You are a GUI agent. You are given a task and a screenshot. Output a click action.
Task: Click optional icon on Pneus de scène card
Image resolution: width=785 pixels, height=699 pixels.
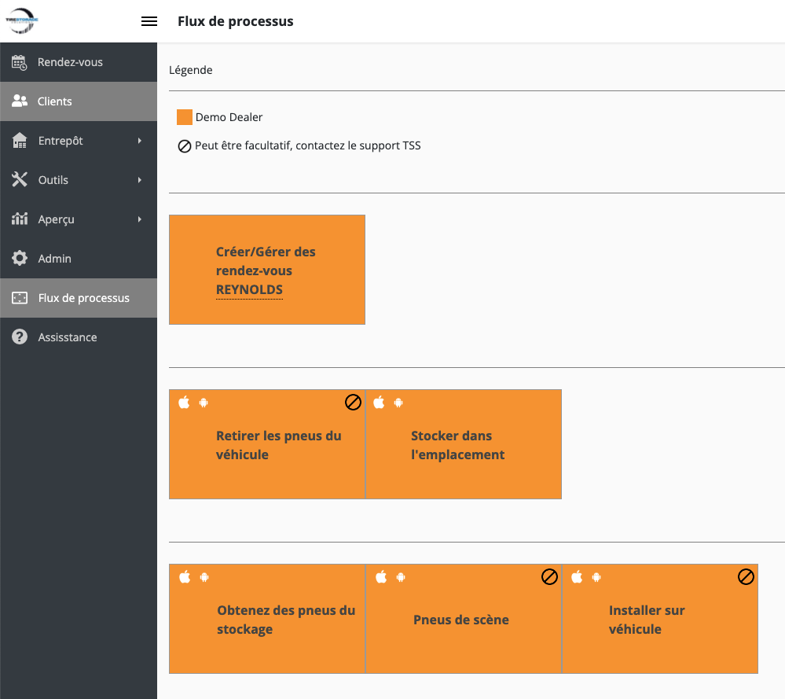pyautogui.click(x=549, y=577)
